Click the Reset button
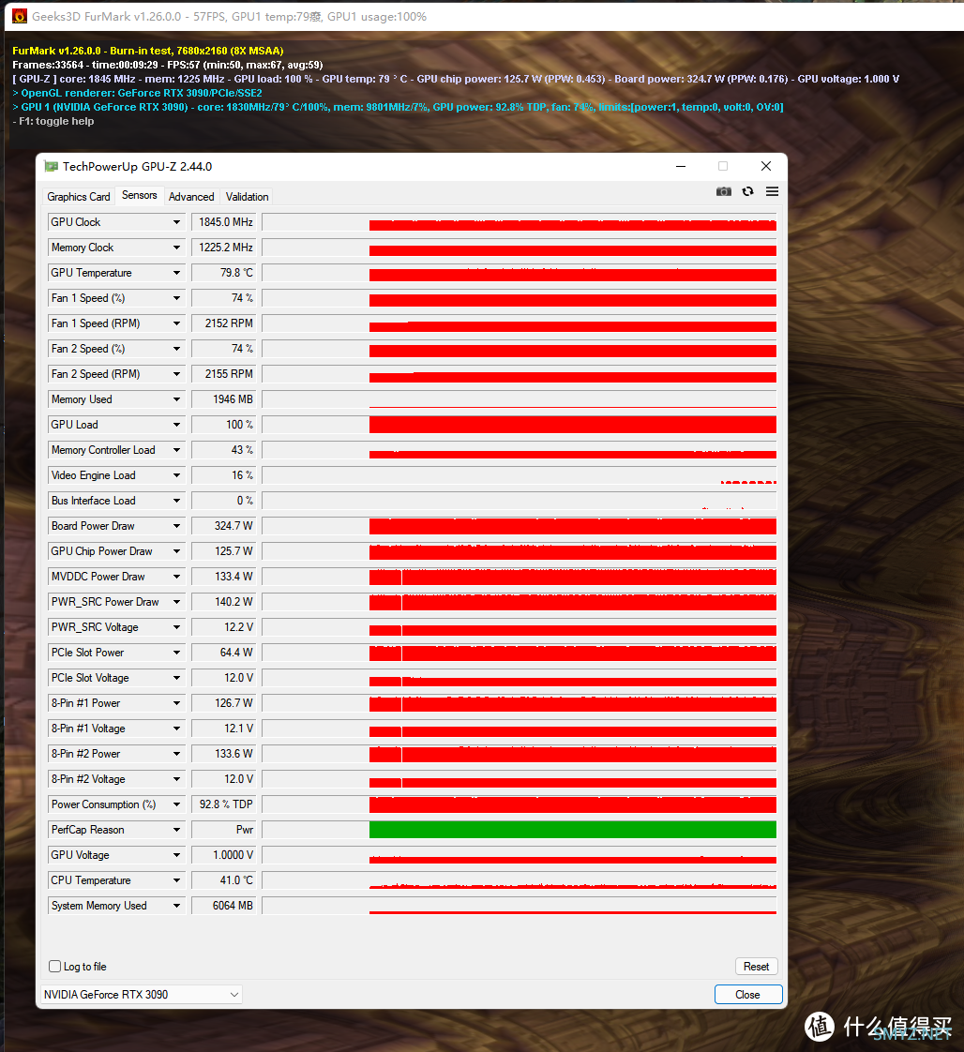Viewport: 964px width, 1052px height. click(756, 966)
